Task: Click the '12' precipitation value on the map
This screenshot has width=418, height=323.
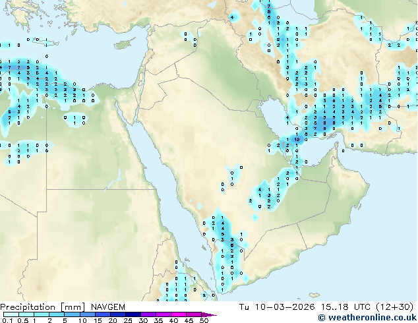Action: tap(297, 139)
